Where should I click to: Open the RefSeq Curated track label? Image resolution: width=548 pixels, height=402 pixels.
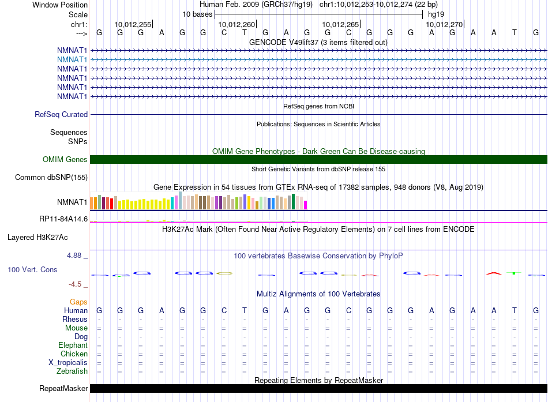pyautogui.click(x=61, y=115)
